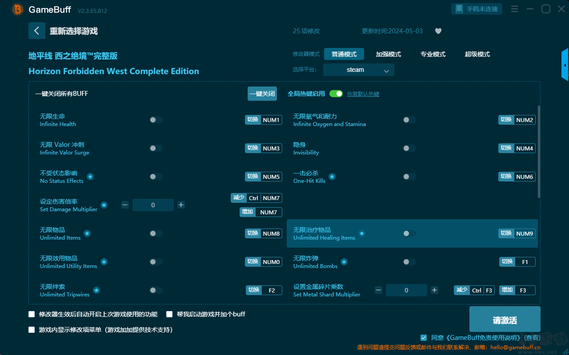Enable Invisibility switch

point(409,148)
